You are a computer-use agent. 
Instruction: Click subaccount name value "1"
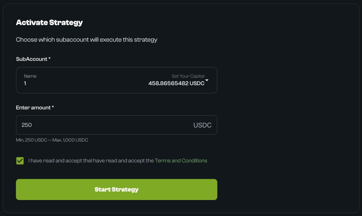25,84
